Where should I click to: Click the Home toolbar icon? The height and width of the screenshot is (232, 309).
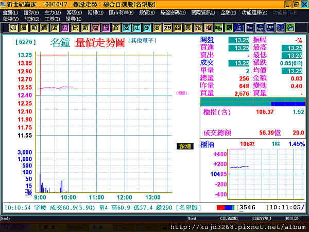(x=280, y=28)
